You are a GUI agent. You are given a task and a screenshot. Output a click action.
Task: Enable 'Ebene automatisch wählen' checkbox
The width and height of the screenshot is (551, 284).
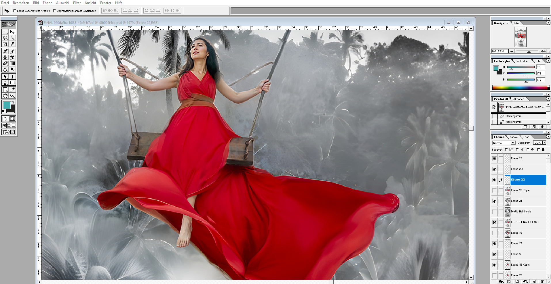(x=15, y=11)
